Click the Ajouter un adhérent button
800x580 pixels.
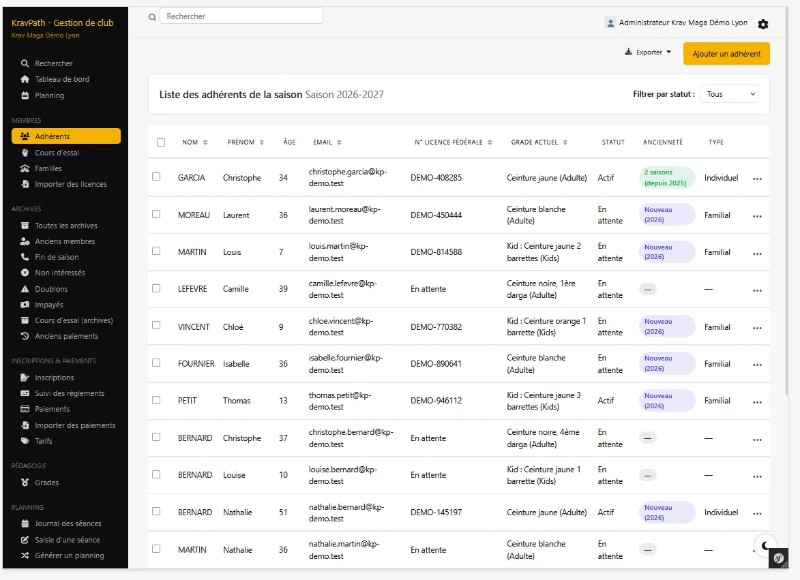click(x=726, y=54)
